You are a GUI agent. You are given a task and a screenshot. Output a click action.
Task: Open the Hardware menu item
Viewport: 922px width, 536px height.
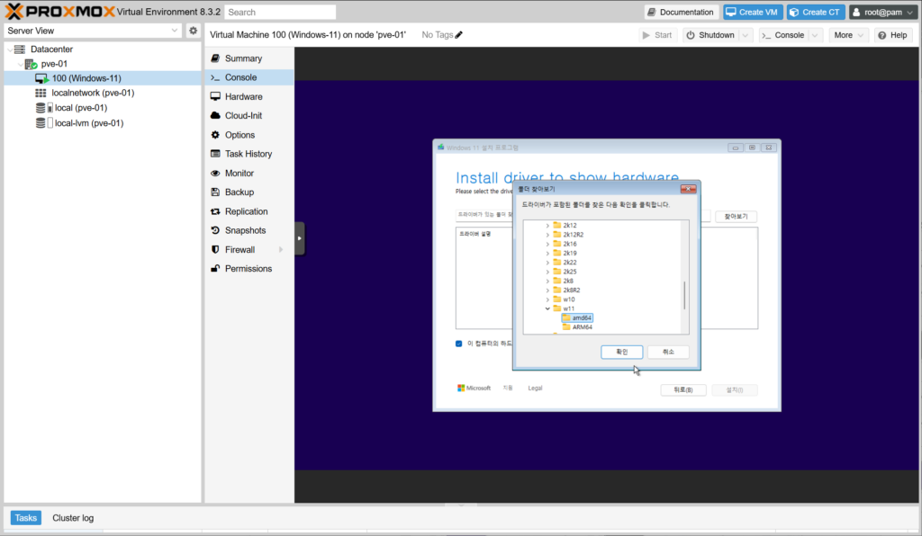point(243,97)
